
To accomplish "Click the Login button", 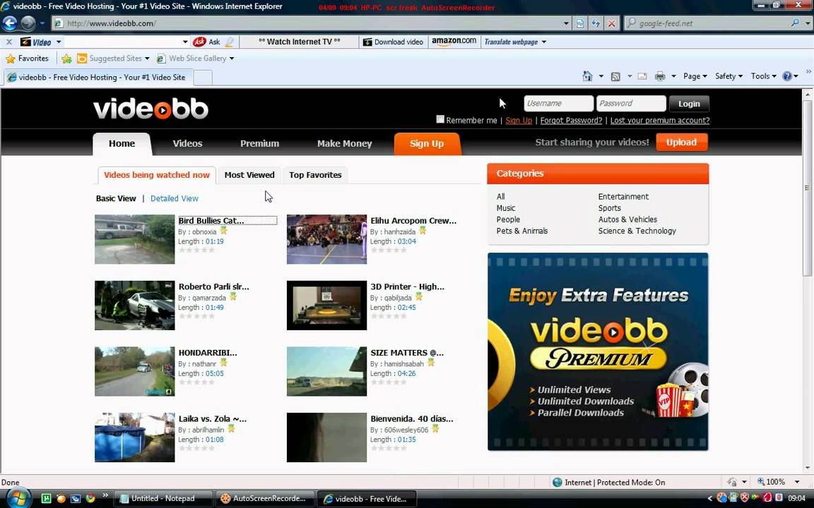I will click(689, 104).
